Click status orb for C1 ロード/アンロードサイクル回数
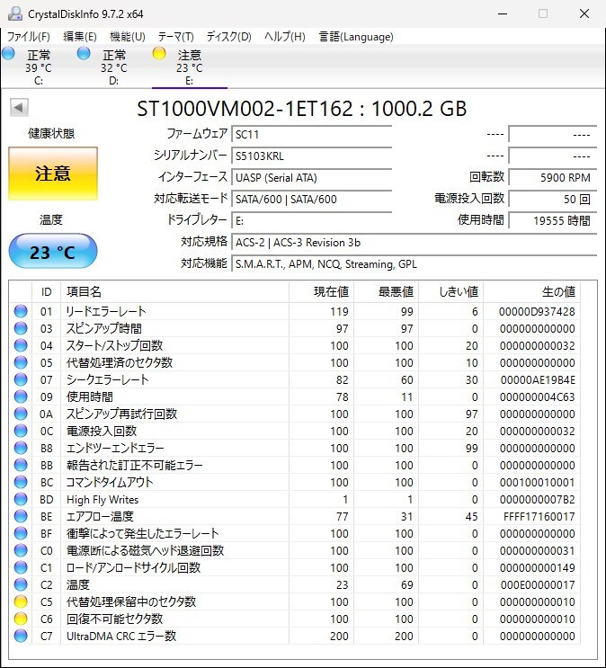 [x=21, y=567]
